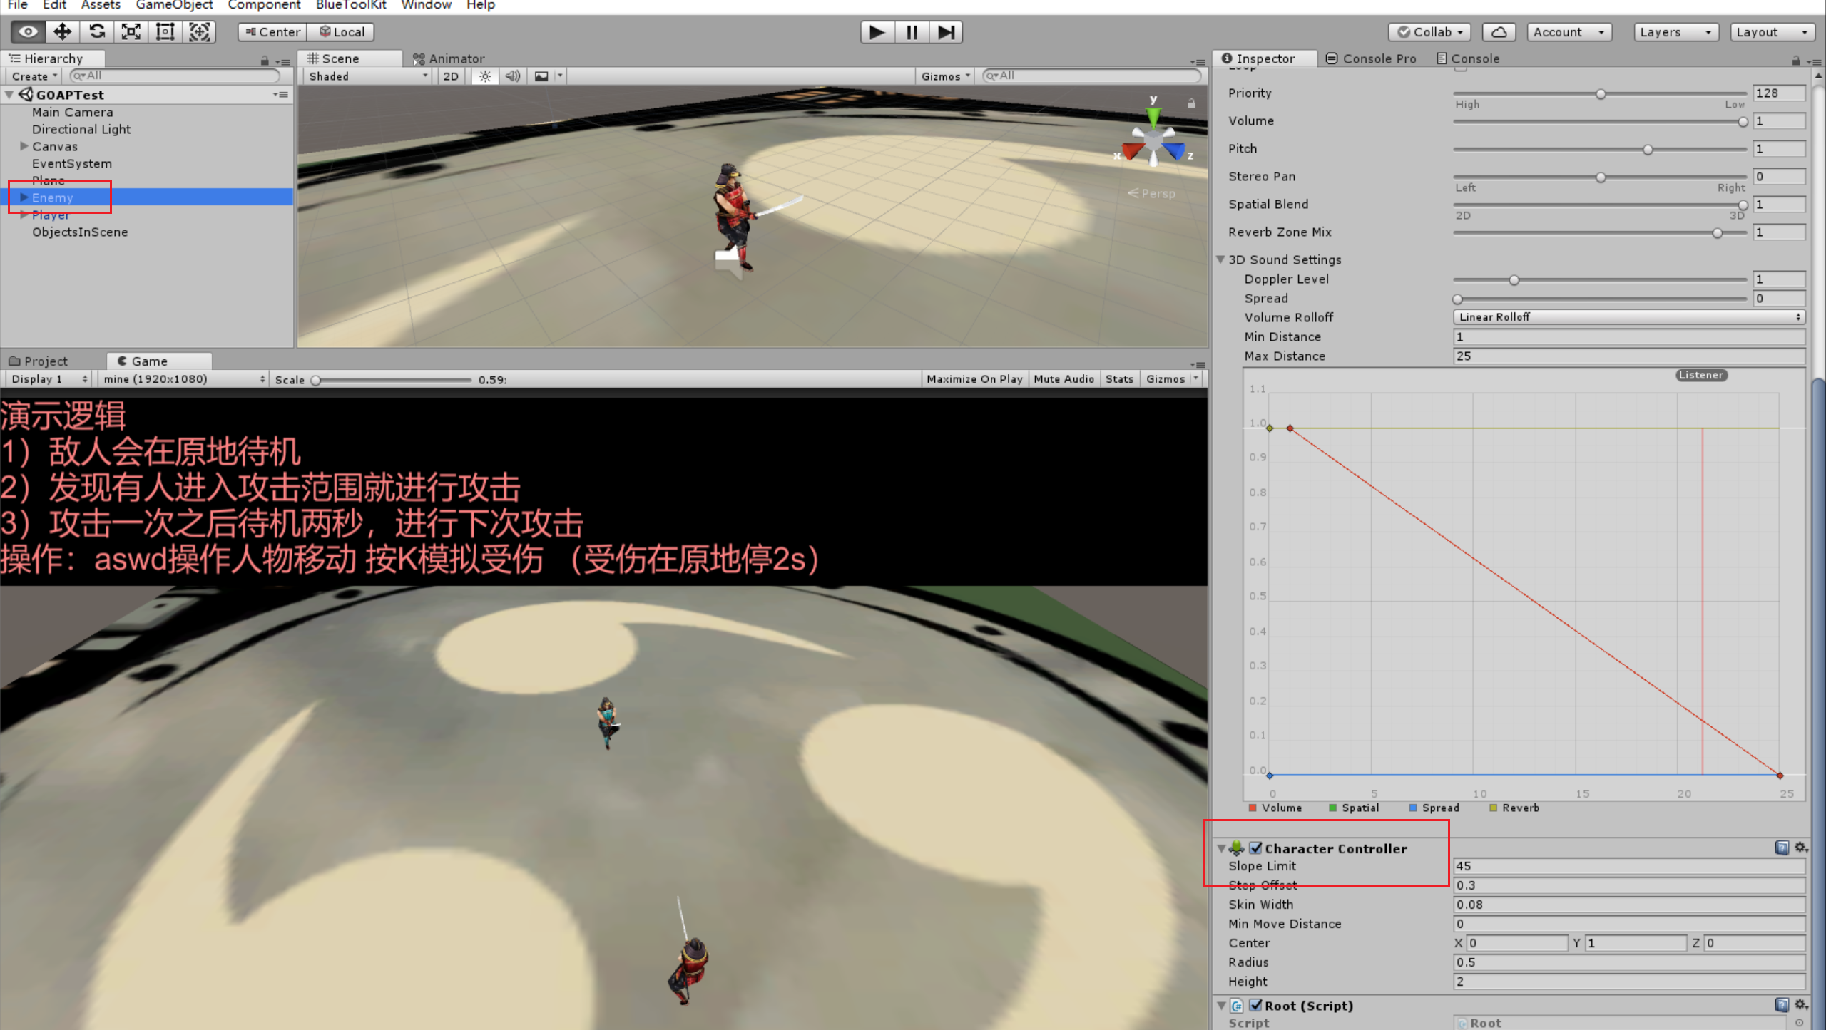Toggle the Scene view lock
The height and width of the screenshot is (1030, 1826).
1191,103
